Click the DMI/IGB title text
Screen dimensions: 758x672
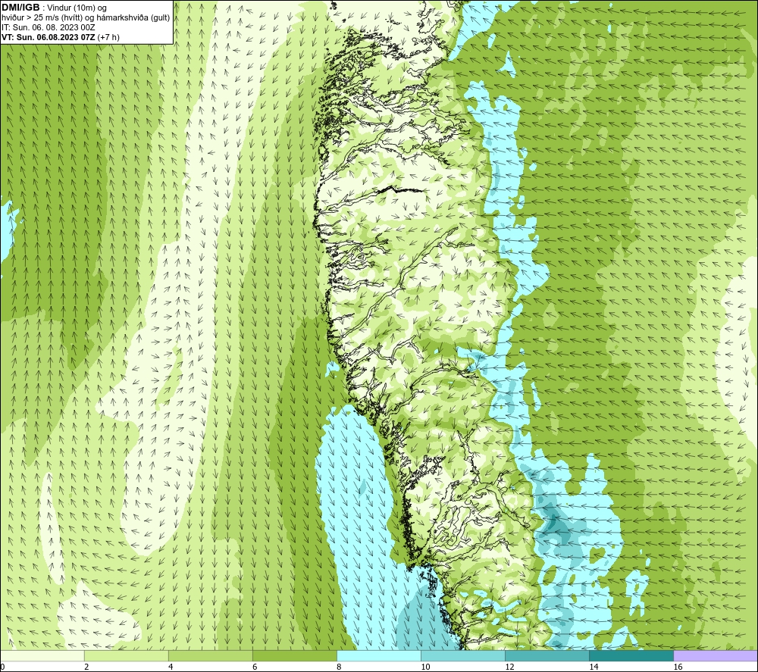tap(20, 8)
